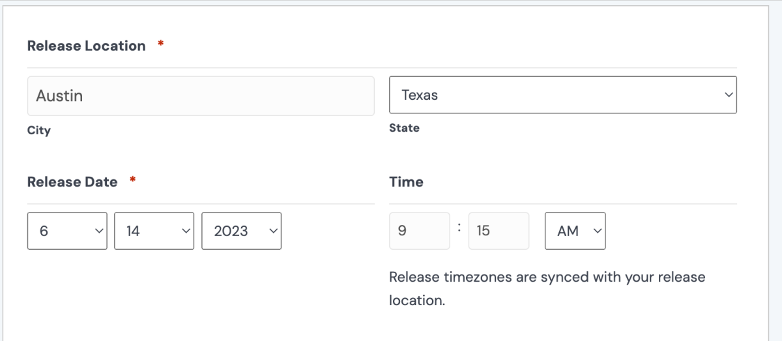Click the chevron arrow on the AM selector
This screenshot has height=341, width=782.
pos(596,231)
